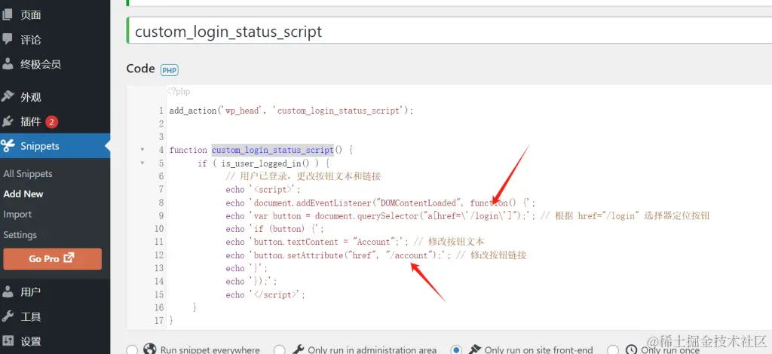
Task: Select Only run once radio button
Action: pos(613,350)
